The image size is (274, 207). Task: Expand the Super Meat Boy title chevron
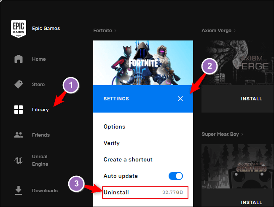[243, 134]
